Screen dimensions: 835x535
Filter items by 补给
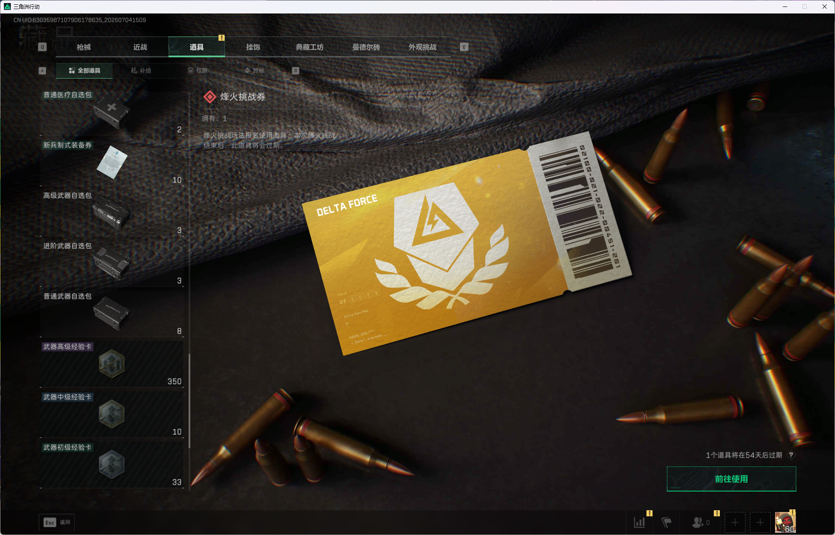click(x=141, y=70)
